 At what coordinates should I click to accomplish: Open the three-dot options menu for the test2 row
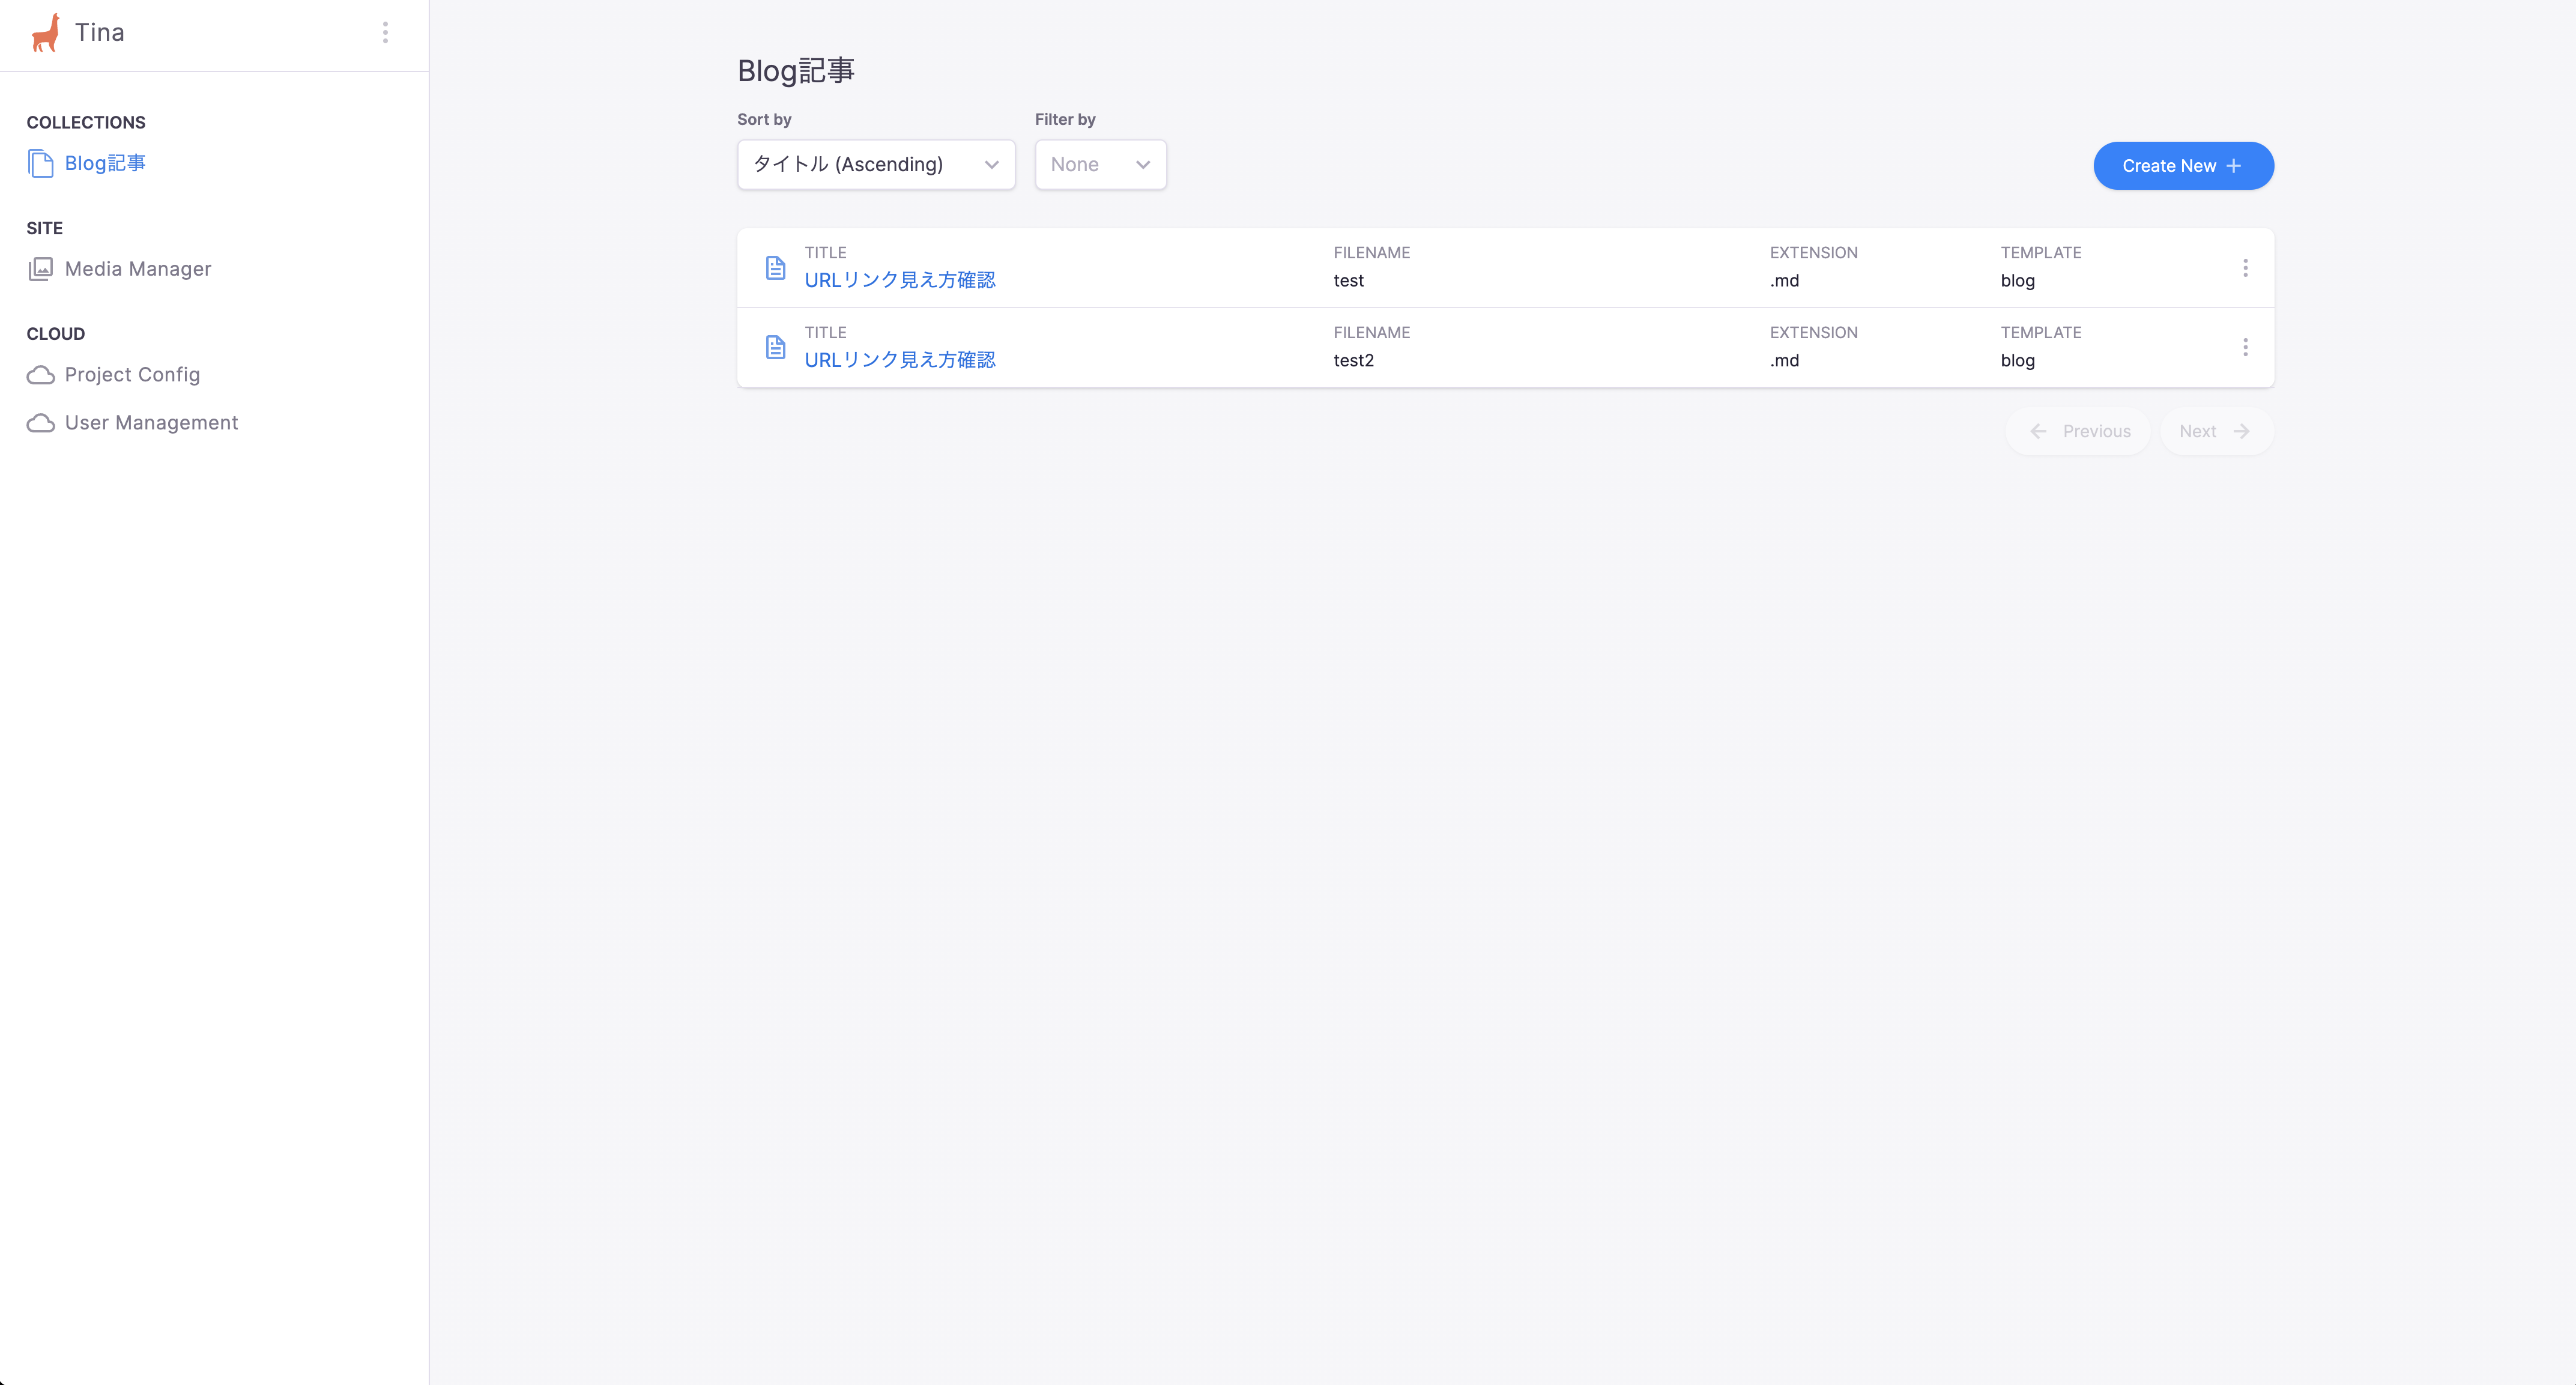tap(2245, 347)
